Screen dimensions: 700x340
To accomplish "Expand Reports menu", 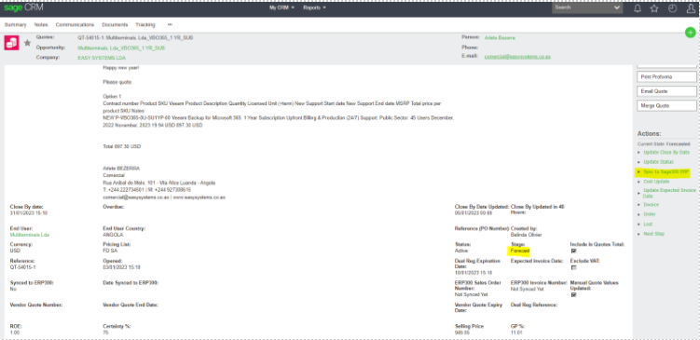I will 315,8.
